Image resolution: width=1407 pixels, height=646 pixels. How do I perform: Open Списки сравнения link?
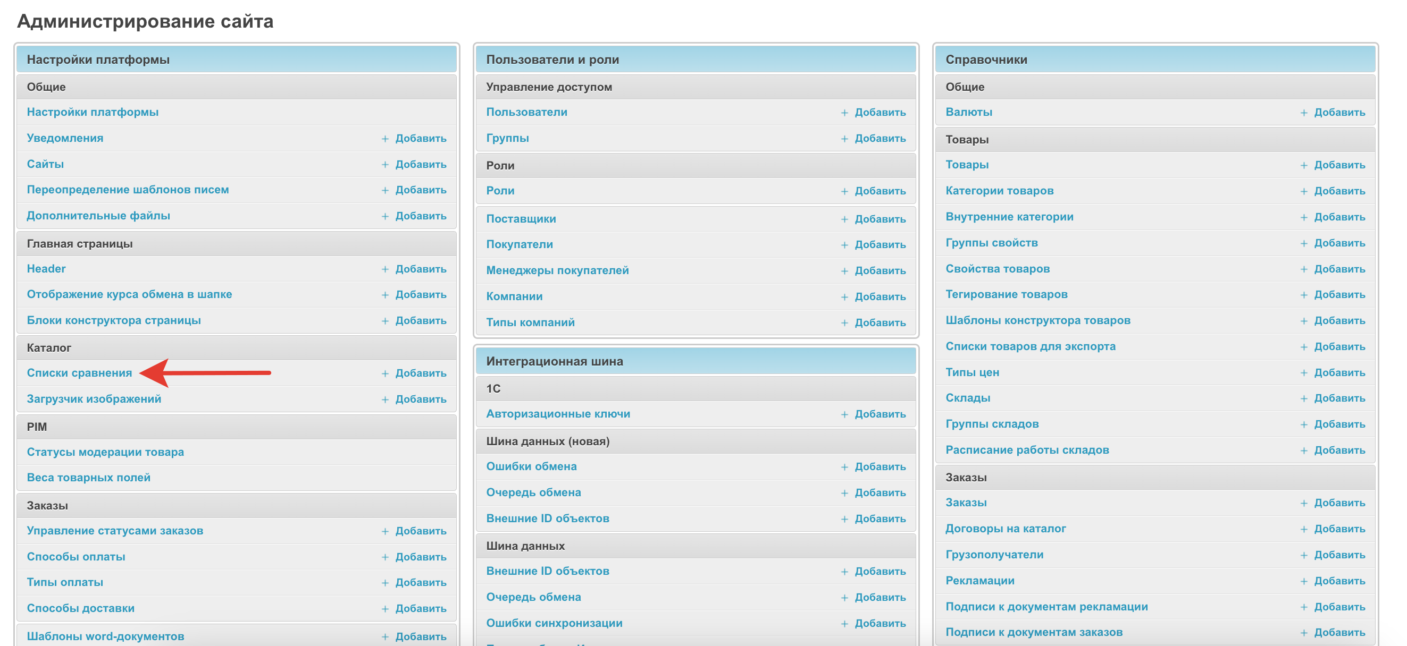click(79, 372)
